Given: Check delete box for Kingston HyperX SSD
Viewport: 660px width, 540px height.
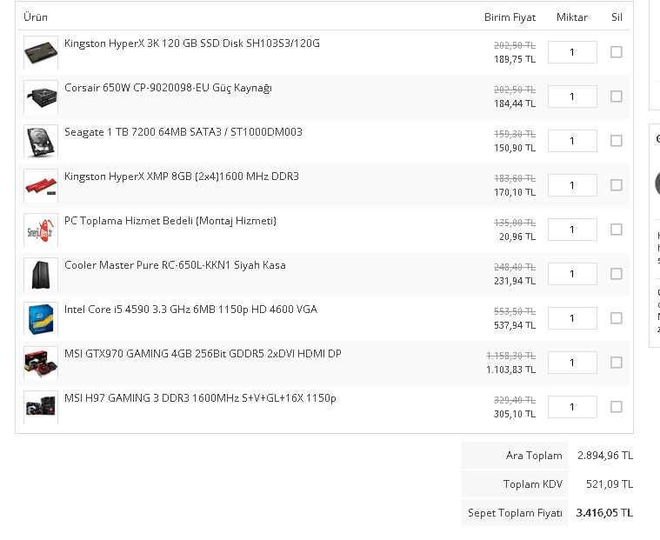Looking at the screenshot, I should pos(617,52).
